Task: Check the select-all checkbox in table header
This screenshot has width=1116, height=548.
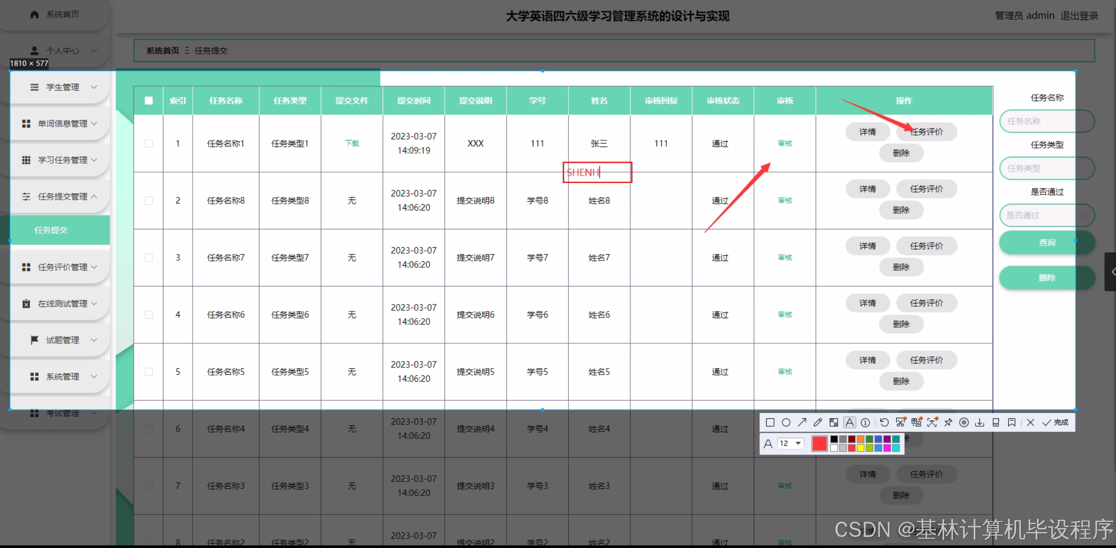Action: click(x=149, y=101)
